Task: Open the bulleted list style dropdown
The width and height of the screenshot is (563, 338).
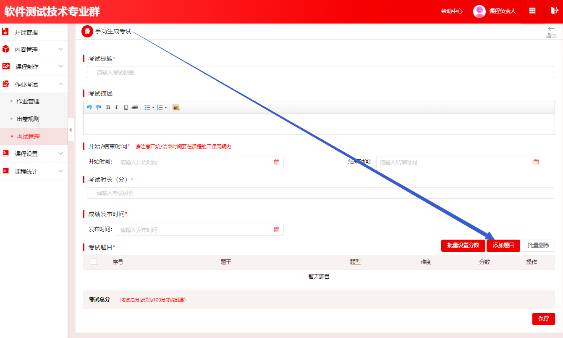Action: [x=153, y=108]
